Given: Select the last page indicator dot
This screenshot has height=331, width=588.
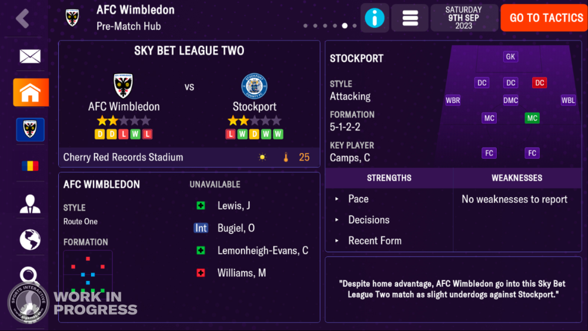Looking at the screenshot, I should 355,26.
